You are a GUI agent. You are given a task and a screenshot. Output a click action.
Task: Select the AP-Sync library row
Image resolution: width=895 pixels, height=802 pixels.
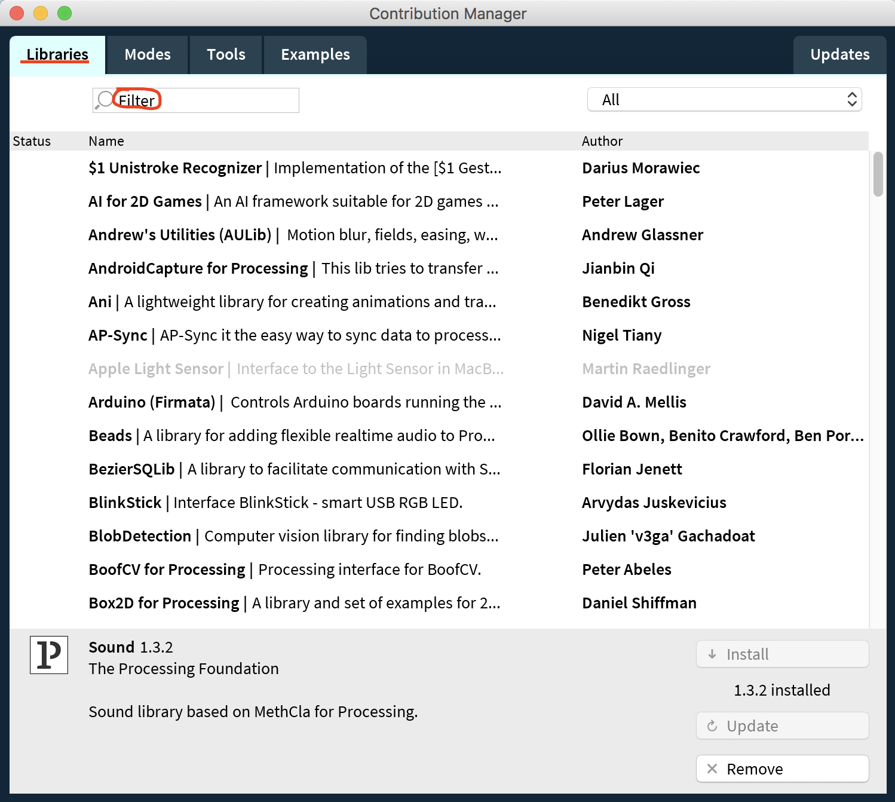pos(439,335)
